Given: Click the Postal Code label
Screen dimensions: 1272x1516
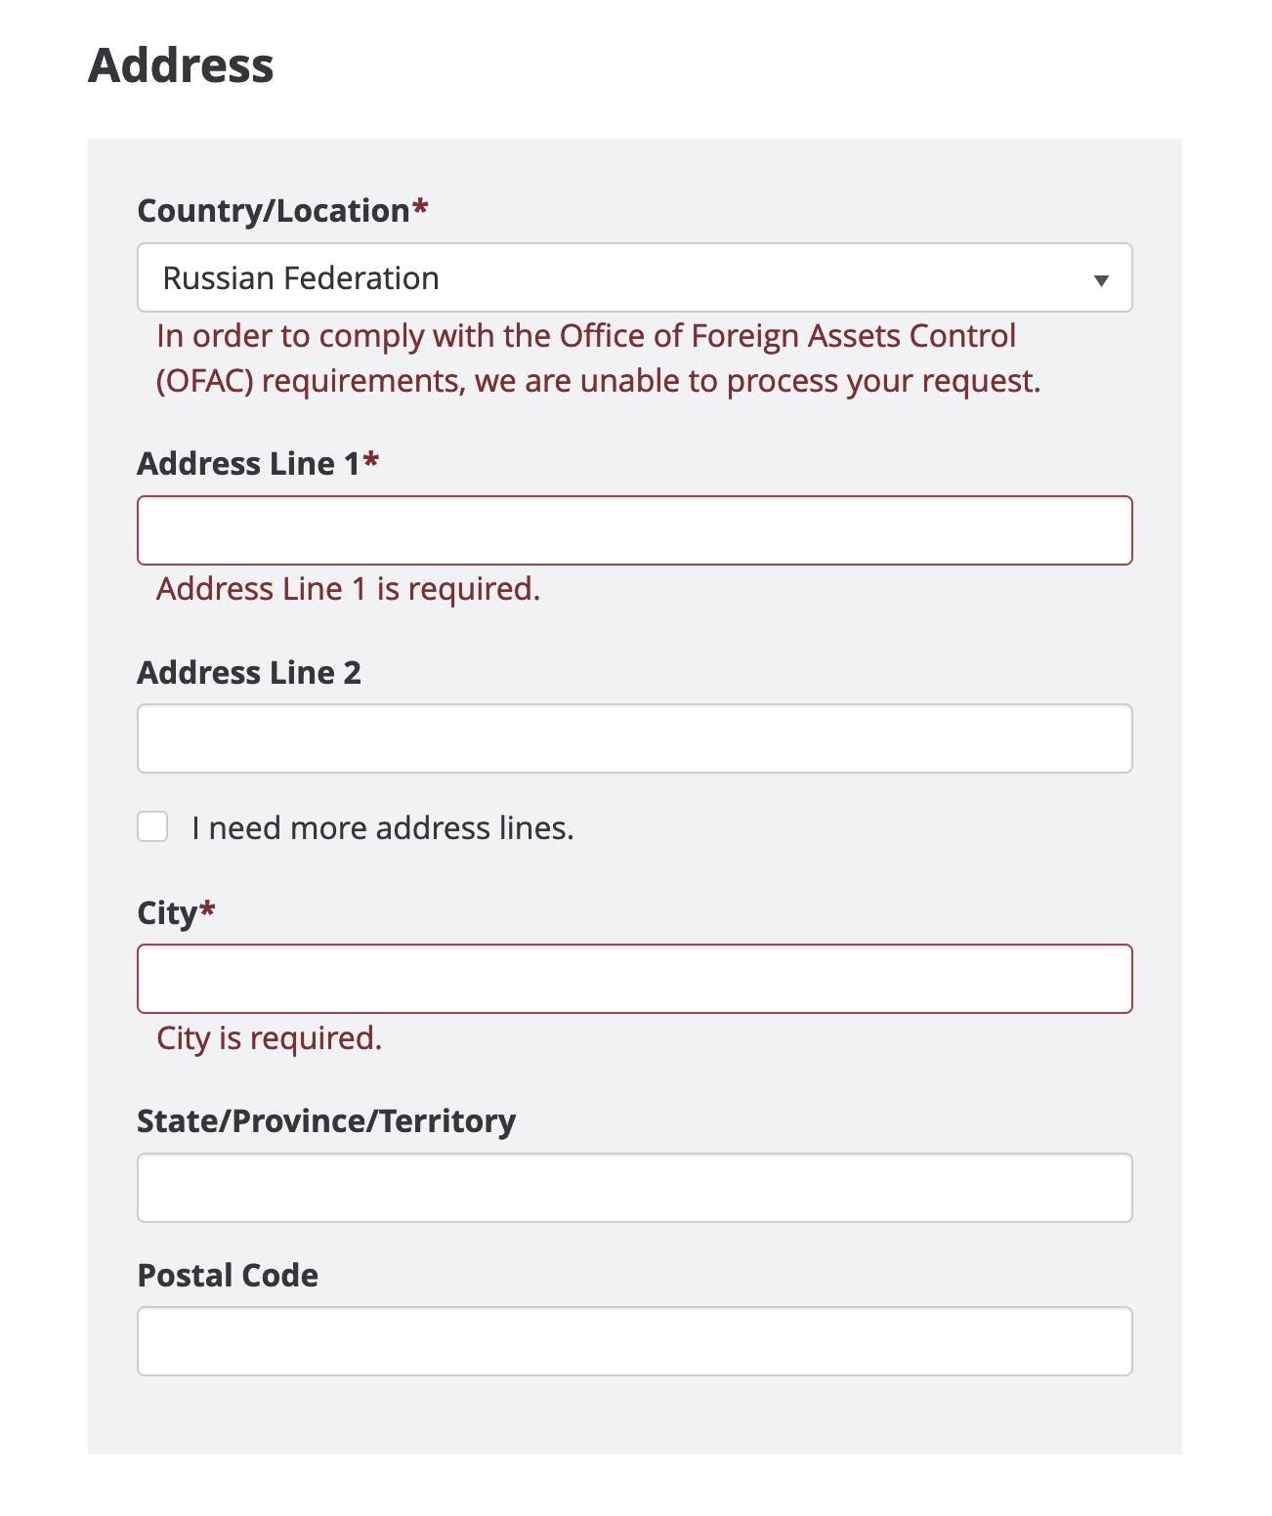Looking at the screenshot, I should (x=228, y=1275).
